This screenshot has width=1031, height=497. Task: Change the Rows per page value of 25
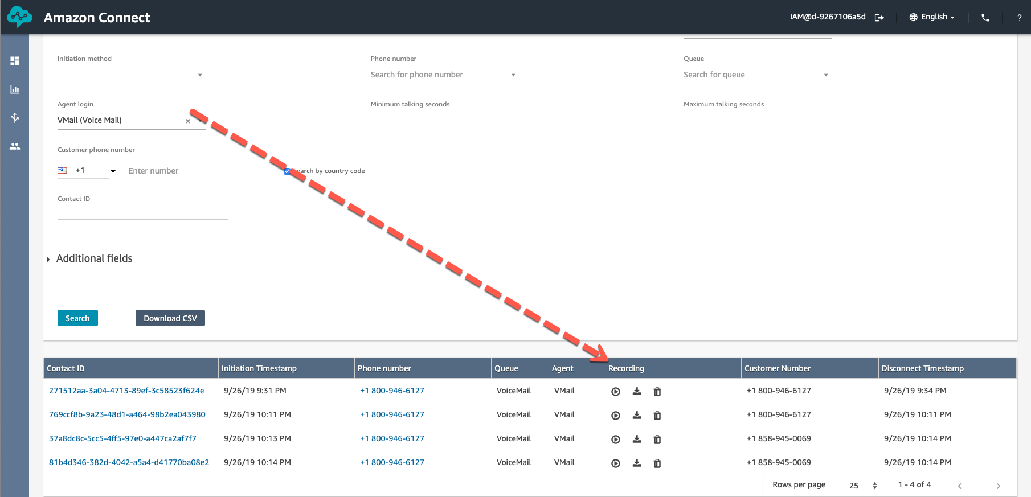pos(863,486)
